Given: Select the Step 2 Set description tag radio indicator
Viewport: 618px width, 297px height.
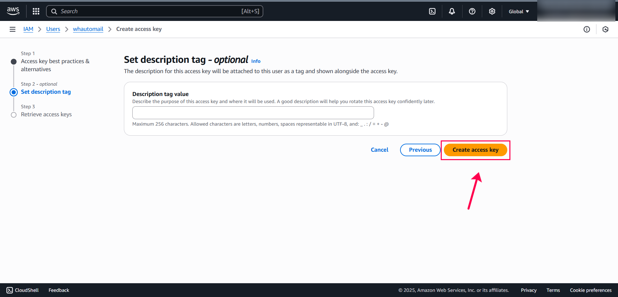Looking at the screenshot, I should 14,92.
